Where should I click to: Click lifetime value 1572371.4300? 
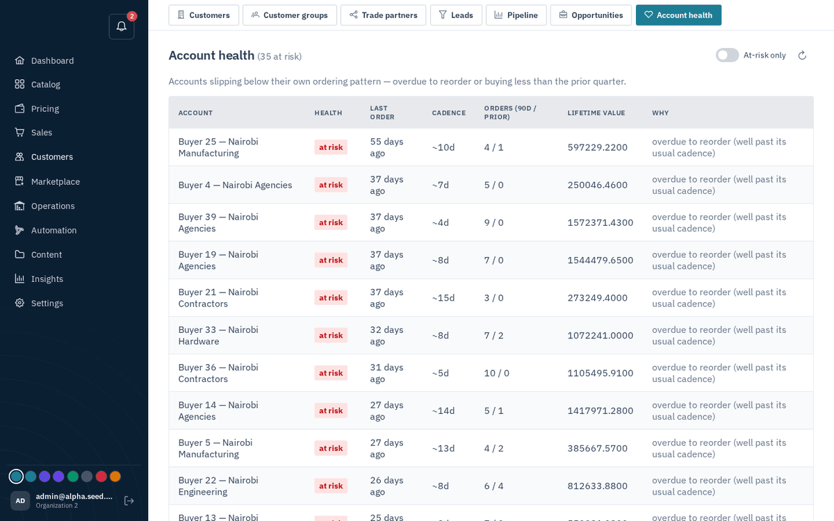coord(600,222)
